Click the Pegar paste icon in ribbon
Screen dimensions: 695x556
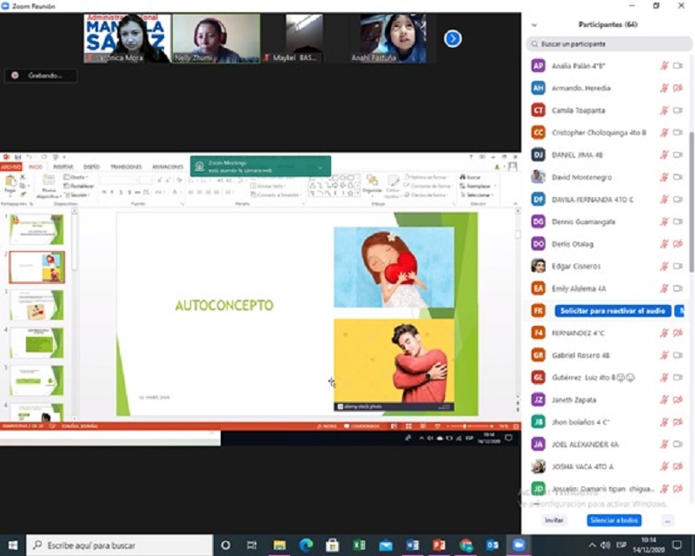click(10, 185)
